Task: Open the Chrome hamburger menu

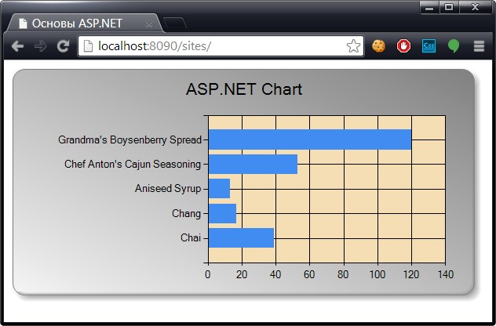Action: click(479, 46)
